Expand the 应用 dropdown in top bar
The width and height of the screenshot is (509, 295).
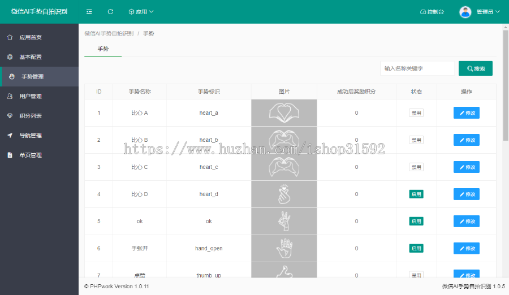[141, 12]
